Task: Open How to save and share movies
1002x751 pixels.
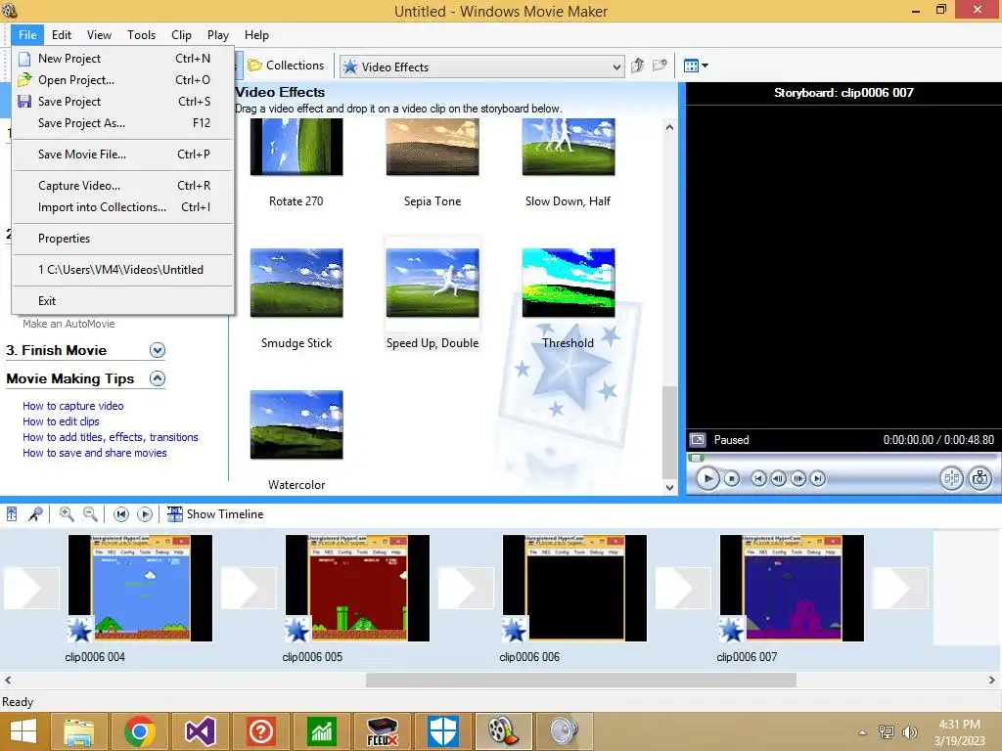Action: [95, 453]
